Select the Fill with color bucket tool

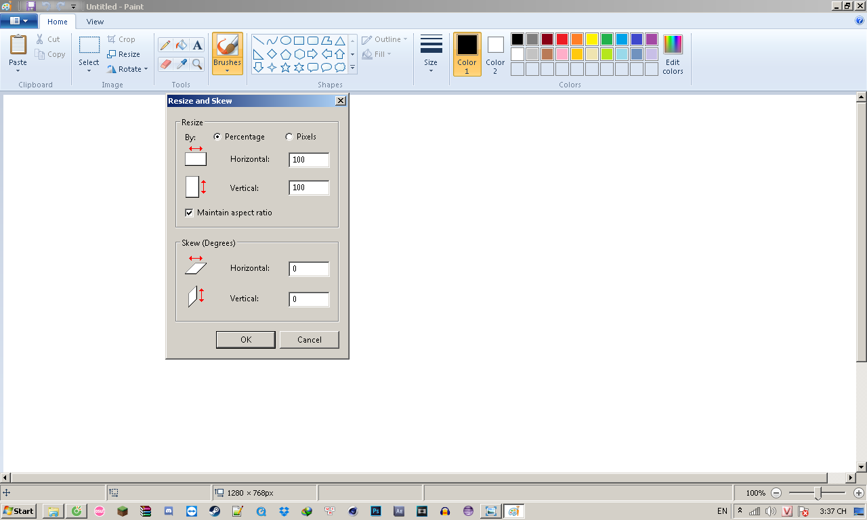tap(181, 45)
